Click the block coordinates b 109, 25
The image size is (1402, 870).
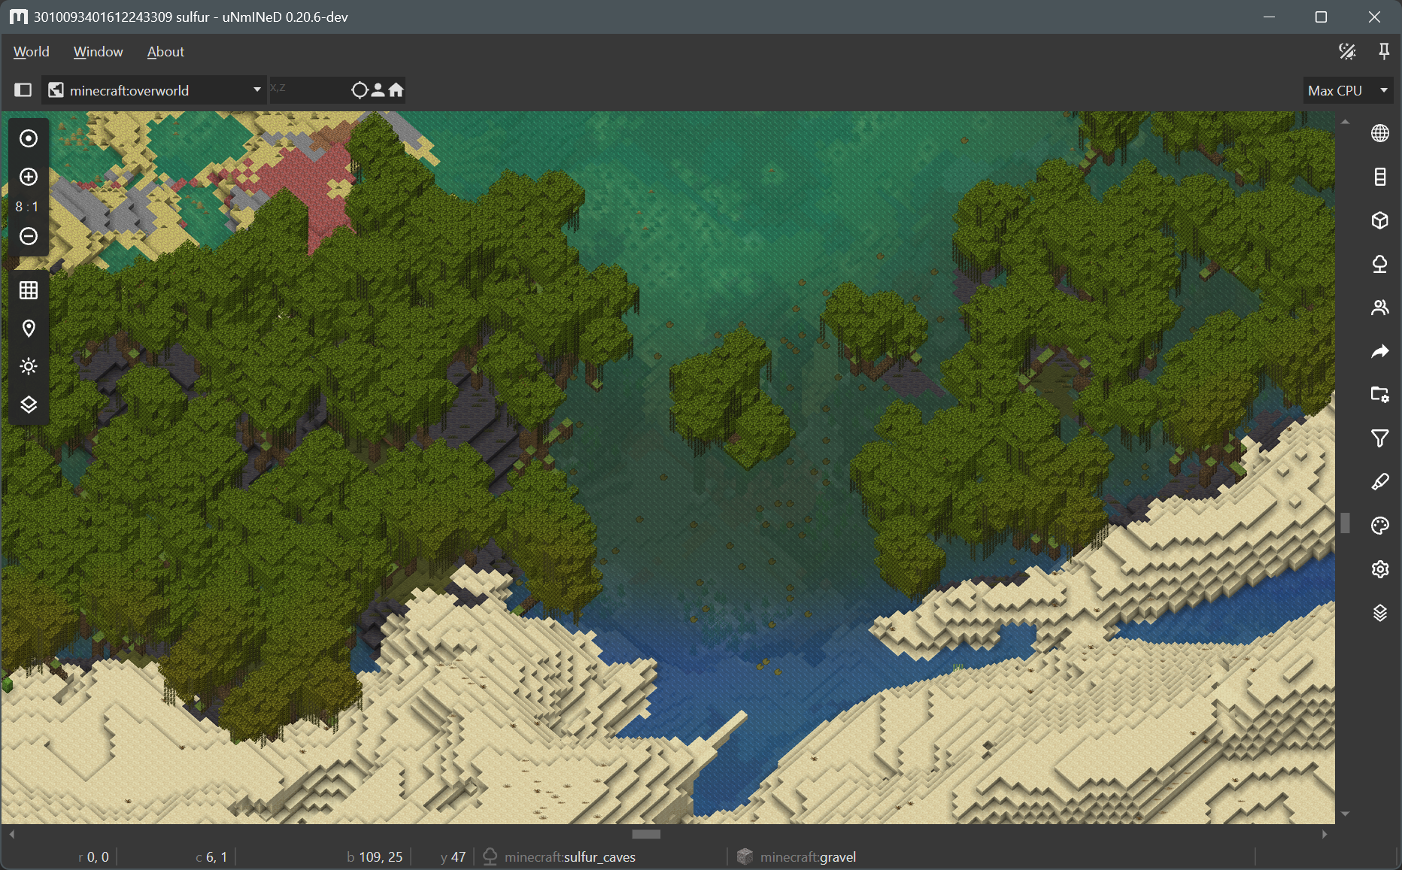pos(375,857)
